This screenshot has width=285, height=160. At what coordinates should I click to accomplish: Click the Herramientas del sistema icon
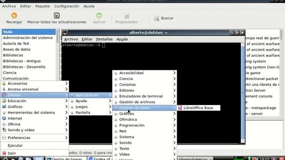4,112
